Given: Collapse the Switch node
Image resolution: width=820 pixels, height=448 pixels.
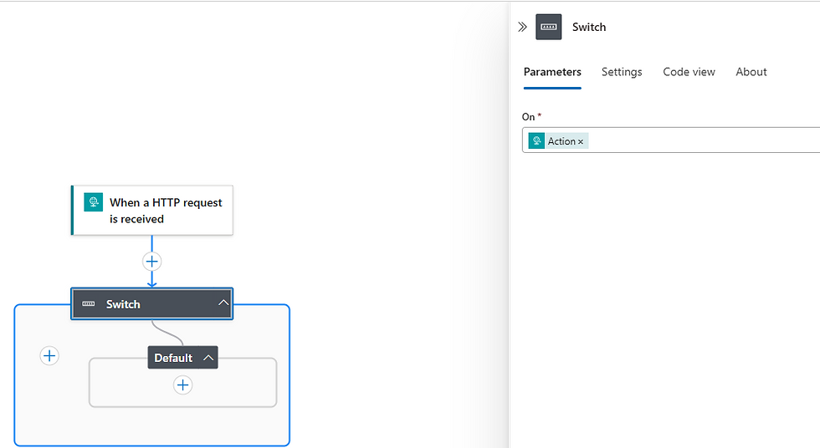Looking at the screenshot, I should tap(223, 303).
